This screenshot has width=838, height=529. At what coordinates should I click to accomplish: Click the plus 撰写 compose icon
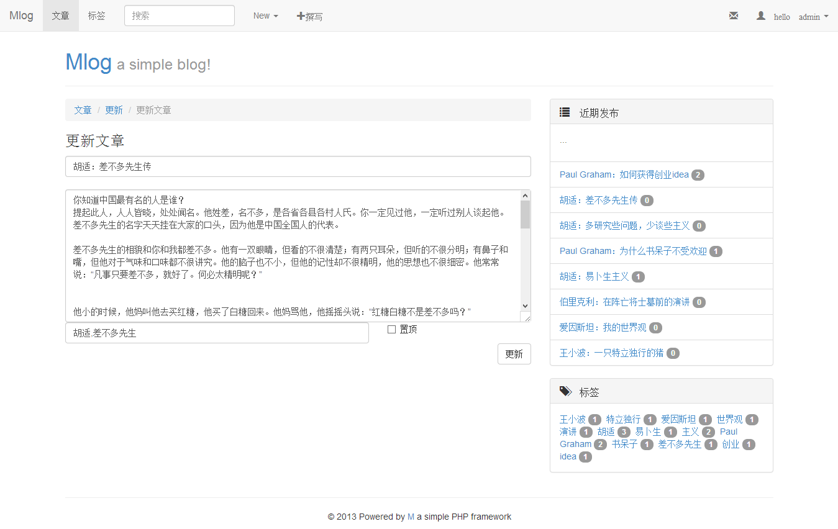point(301,16)
